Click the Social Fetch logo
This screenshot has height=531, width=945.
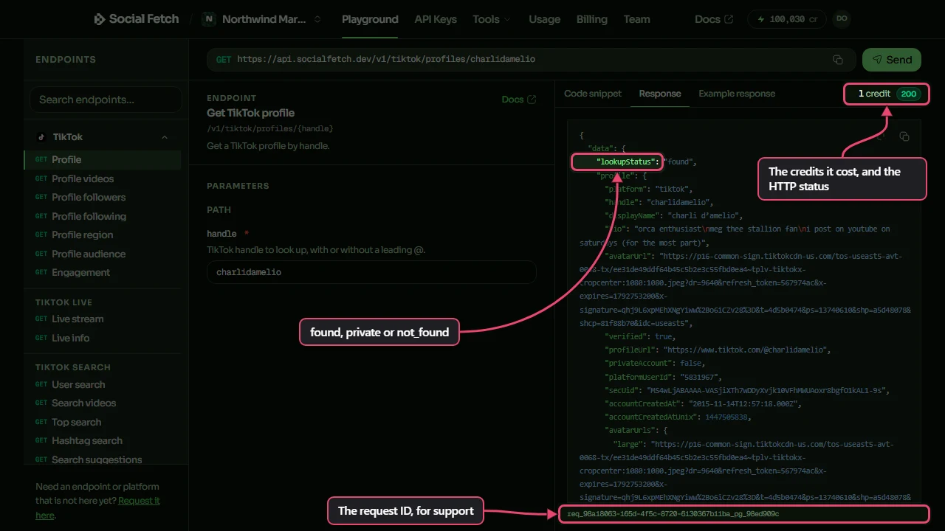click(x=137, y=19)
